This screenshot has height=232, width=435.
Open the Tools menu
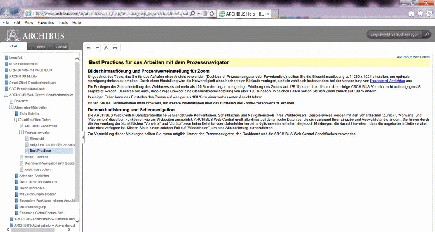click(x=63, y=23)
